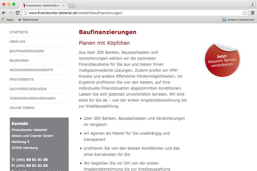Navigate to PRIVATKREDITE
This screenshot has width=257, height=171.
pyautogui.click(x=22, y=80)
